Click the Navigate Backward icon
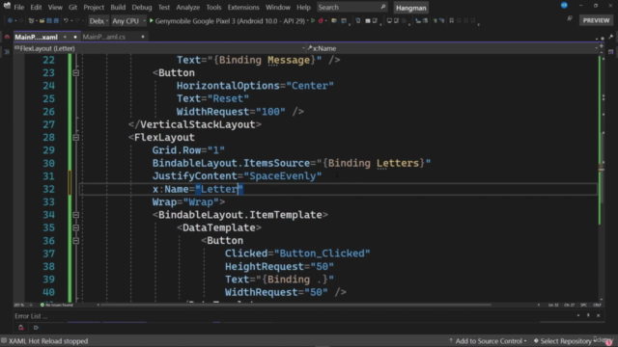Image resolution: width=618 pixels, height=347 pixels. pyautogui.click(x=10, y=20)
